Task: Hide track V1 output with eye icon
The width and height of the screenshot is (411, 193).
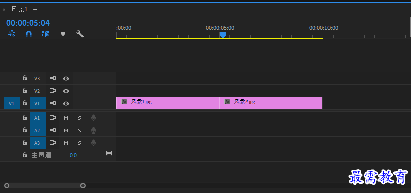Action: click(x=66, y=103)
